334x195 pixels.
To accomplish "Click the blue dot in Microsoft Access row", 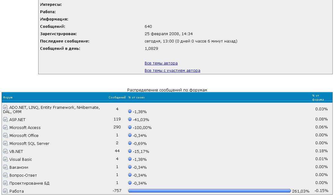I will 130,127.
